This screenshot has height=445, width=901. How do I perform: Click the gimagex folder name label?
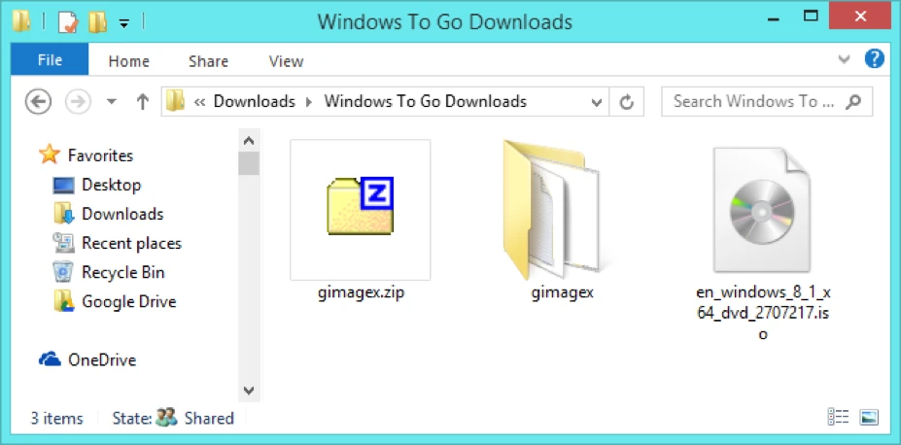pyautogui.click(x=562, y=292)
